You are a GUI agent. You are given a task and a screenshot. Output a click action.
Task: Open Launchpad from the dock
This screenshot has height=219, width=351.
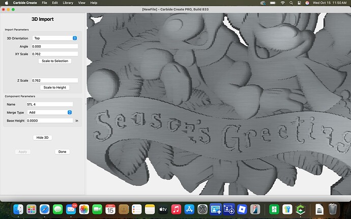(x=32, y=210)
